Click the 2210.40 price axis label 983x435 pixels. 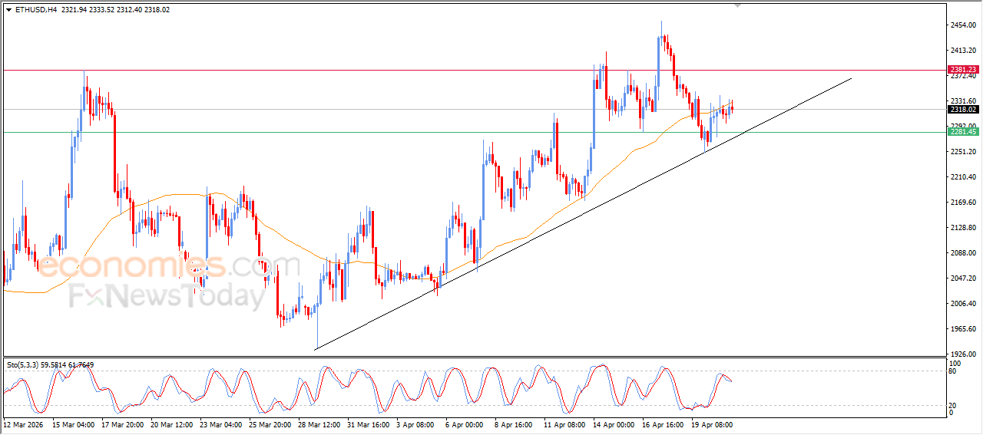962,177
